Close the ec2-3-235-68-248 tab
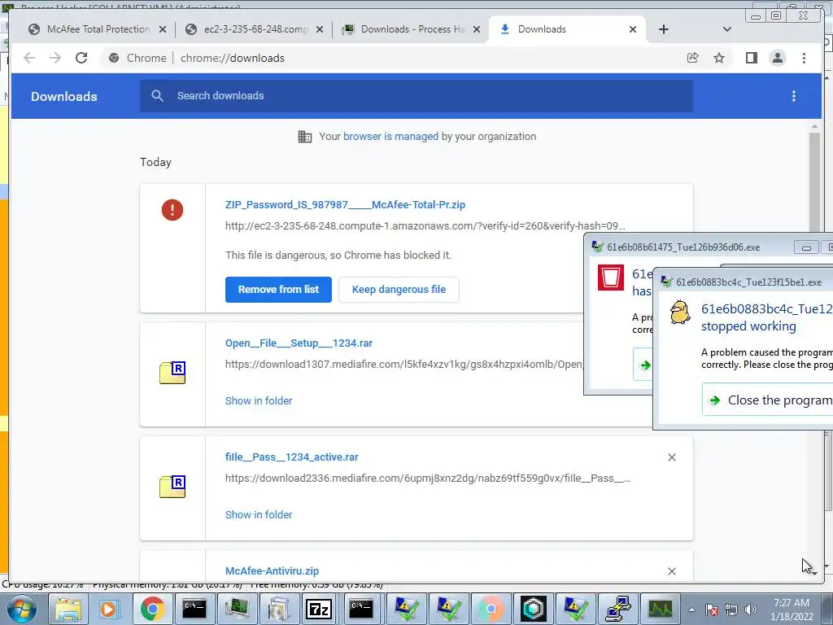Screen dimensions: 833x625 coord(319,29)
